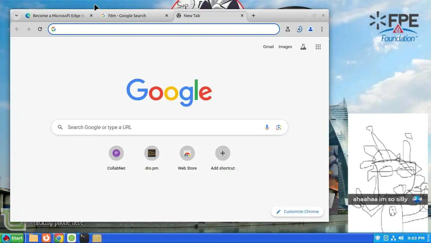The width and height of the screenshot is (431, 243).
Task: Open the Web Store shortcut icon
Action: pos(187,153)
